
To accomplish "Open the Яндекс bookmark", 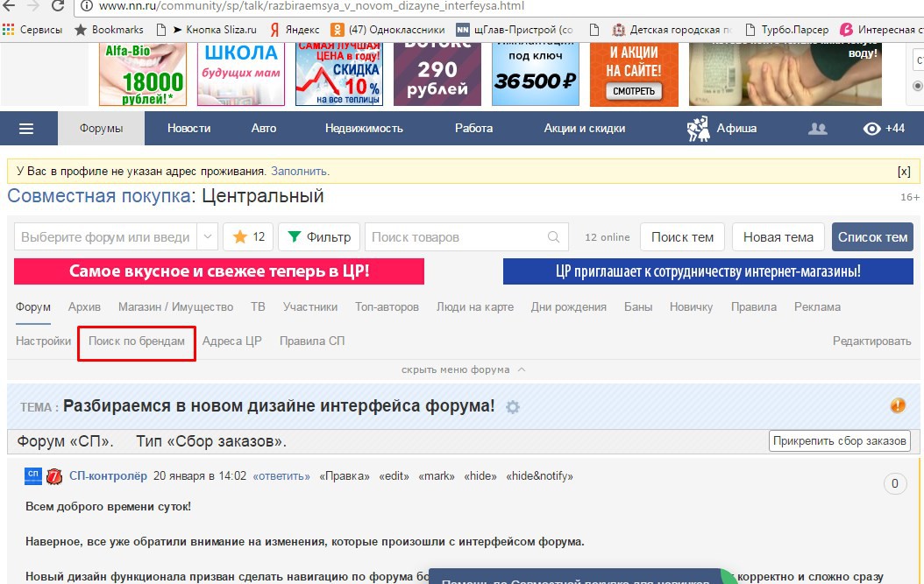I will pyautogui.click(x=294, y=30).
